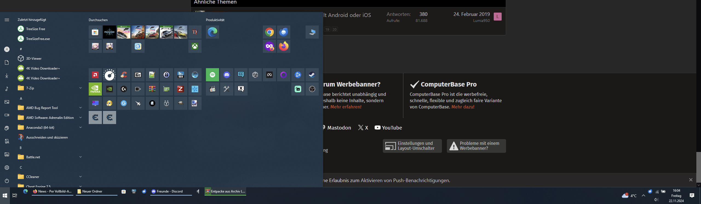Open the KeePassXC lock tile
The image size is (701, 204).
(166, 75)
